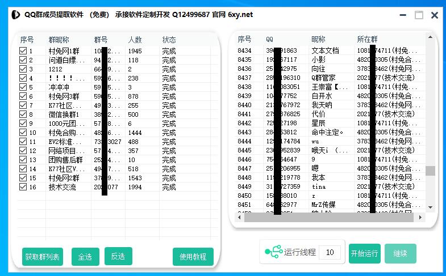Screen dimensions: 446x276
Task: Click 昵称 column header in member list
Action: (x=318, y=39)
